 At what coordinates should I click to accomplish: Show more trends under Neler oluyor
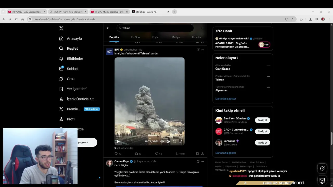226,99
